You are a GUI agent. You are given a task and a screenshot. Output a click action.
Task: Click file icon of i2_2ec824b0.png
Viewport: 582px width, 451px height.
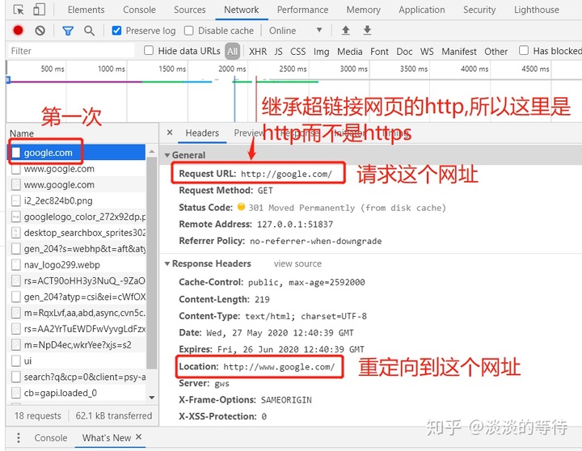point(15,200)
